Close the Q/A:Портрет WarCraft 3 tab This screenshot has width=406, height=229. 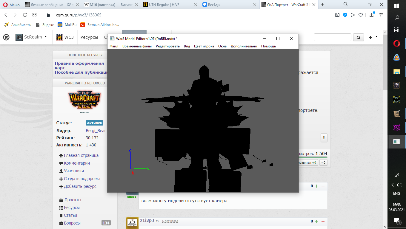[x=313, y=5]
